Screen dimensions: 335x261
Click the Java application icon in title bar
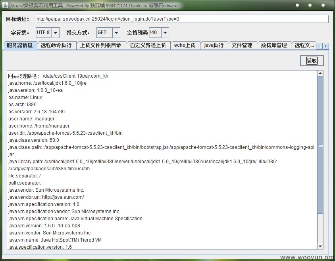pos(5,5)
